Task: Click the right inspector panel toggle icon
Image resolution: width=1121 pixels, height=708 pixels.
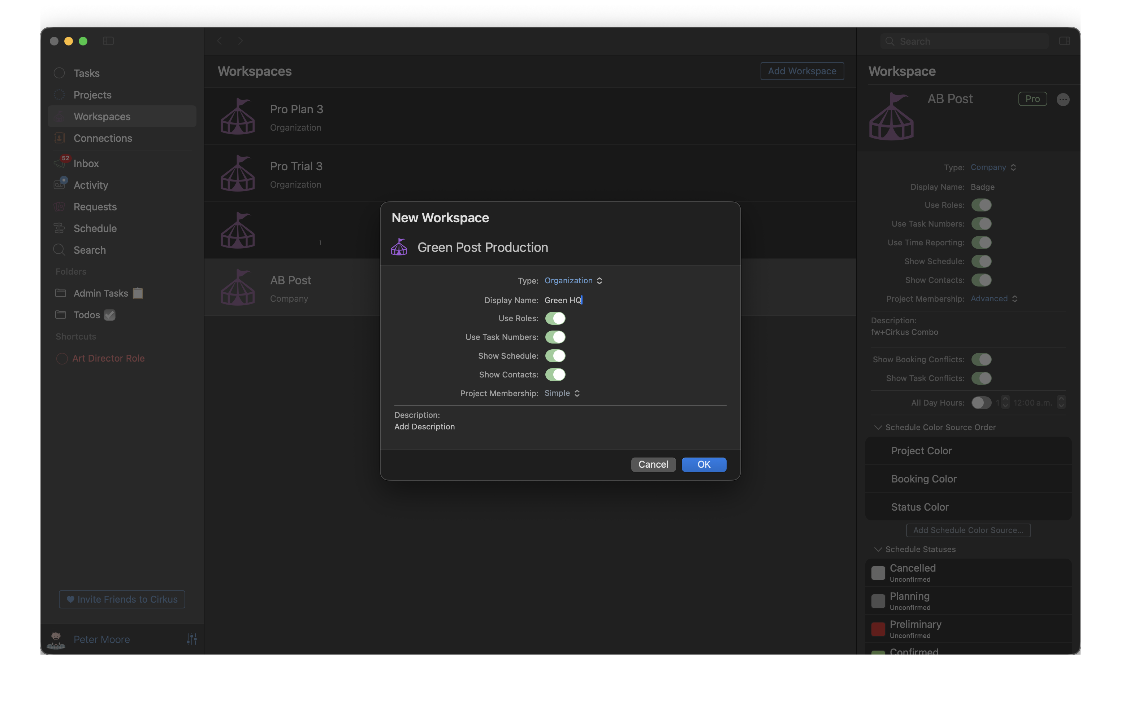Action: [1064, 41]
